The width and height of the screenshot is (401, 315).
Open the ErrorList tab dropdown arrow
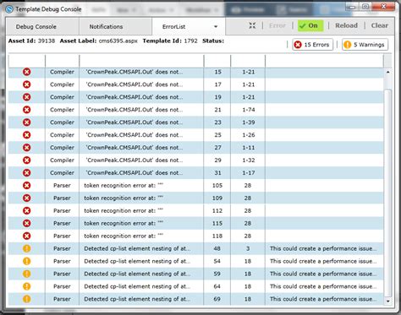[x=216, y=27]
